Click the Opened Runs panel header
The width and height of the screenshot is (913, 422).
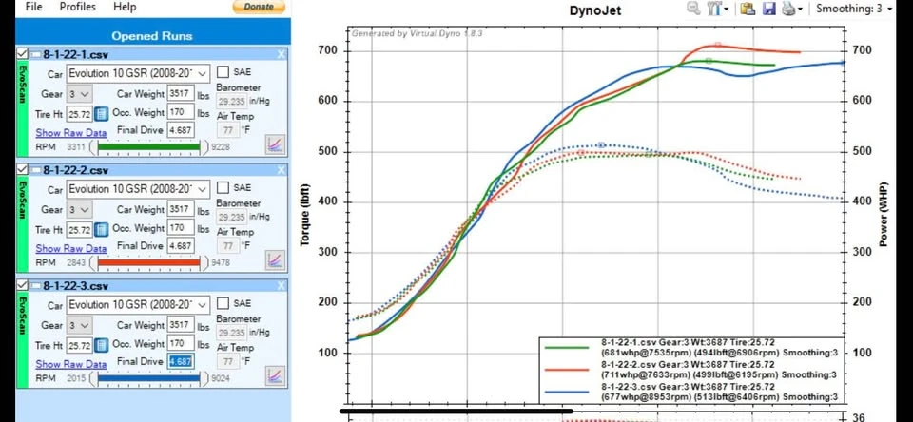tap(152, 35)
